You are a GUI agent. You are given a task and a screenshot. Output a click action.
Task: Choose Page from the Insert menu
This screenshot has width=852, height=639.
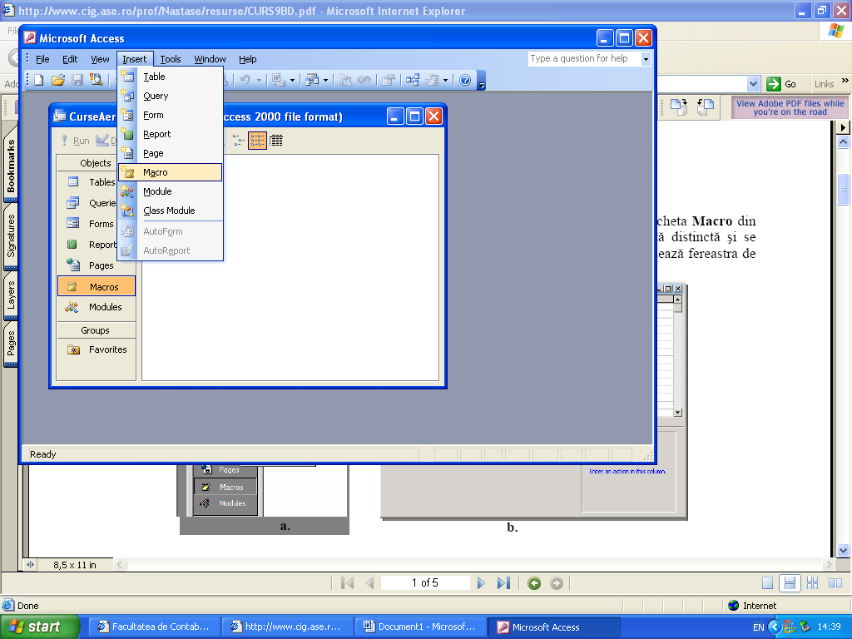click(171, 153)
